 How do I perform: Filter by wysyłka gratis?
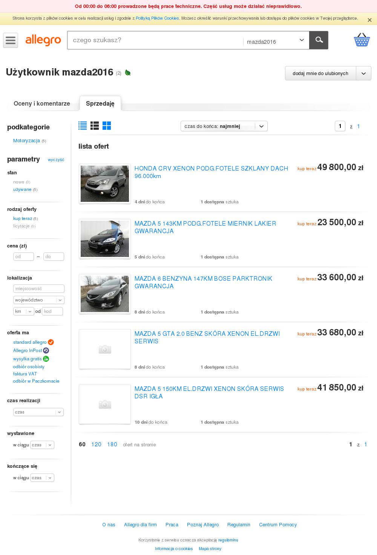point(28,359)
